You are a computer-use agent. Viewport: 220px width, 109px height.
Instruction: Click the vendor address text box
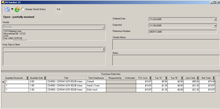54,35
